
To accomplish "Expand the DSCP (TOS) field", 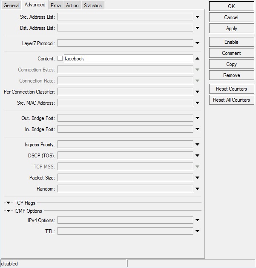I will tap(198, 156).
